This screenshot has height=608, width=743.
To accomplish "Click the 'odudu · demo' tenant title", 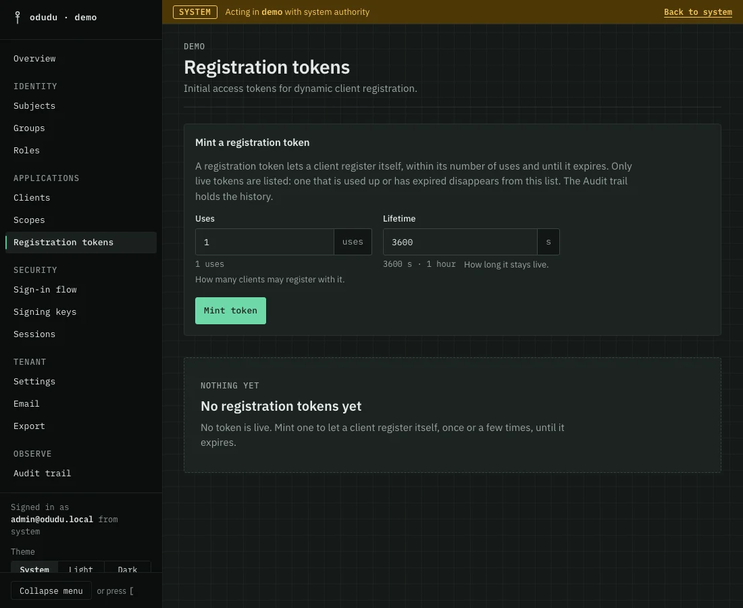I will point(63,18).
